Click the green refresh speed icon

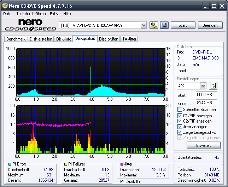tap(213, 86)
